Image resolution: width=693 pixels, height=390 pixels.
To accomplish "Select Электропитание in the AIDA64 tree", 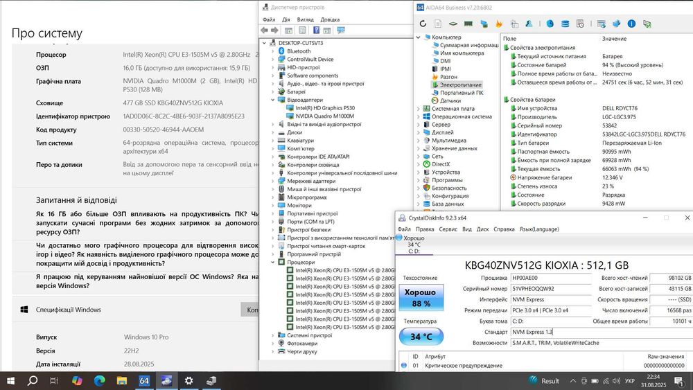I will [x=461, y=85].
